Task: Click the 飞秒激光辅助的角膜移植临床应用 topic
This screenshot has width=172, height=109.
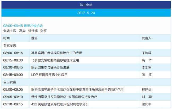Action: (55, 60)
